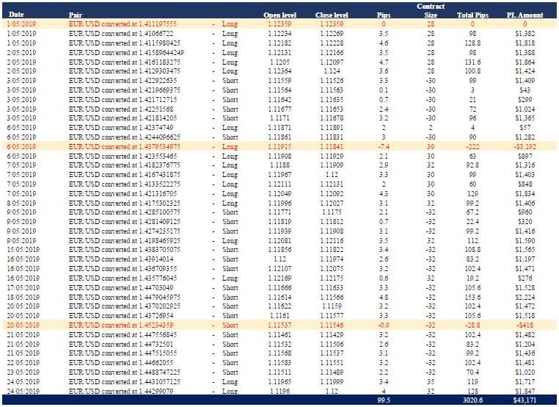Select the loss amount -$3,192

point(525,147)
